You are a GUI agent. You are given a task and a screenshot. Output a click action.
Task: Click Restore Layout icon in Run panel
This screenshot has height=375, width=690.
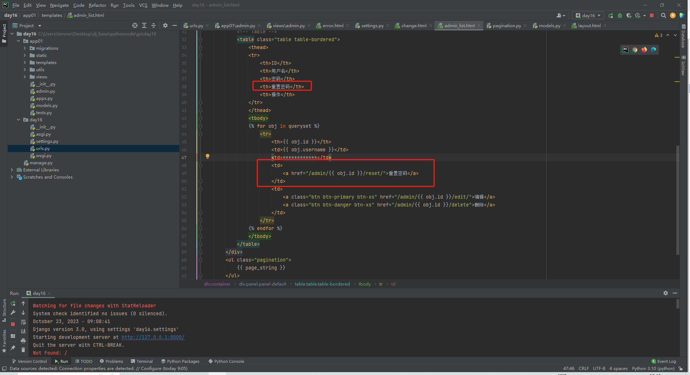coord(13,336)
